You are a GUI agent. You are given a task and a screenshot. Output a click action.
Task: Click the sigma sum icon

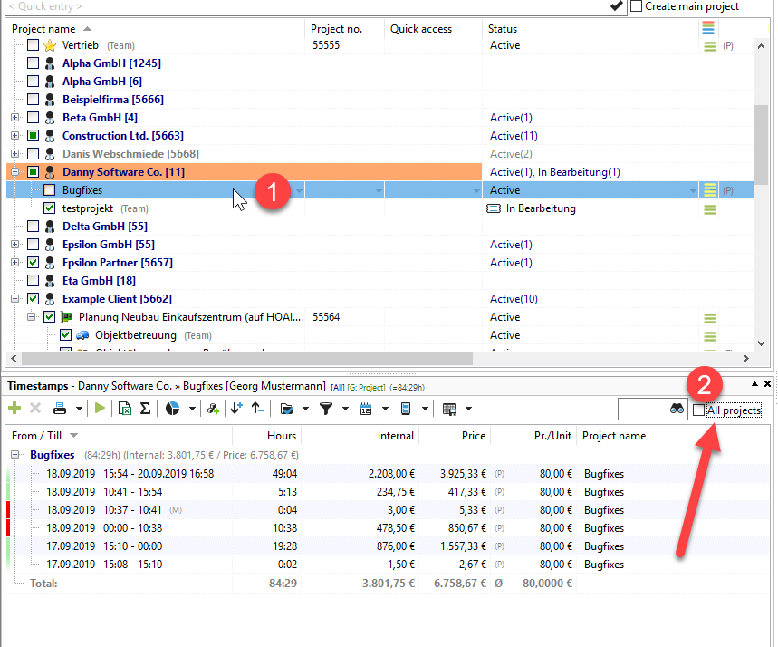click(144, 409)
